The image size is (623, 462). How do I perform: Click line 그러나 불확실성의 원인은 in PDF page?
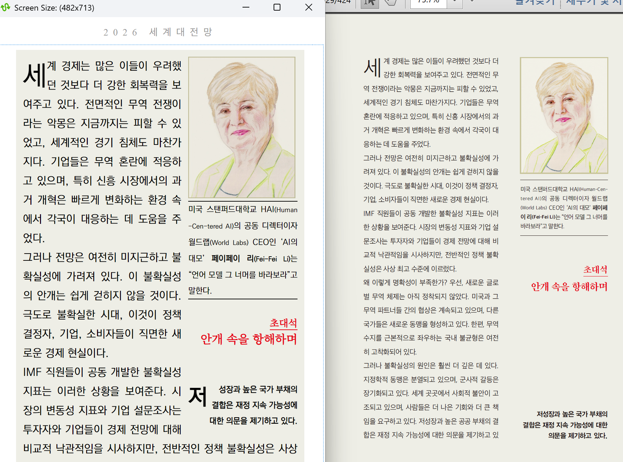coord(431,366)
